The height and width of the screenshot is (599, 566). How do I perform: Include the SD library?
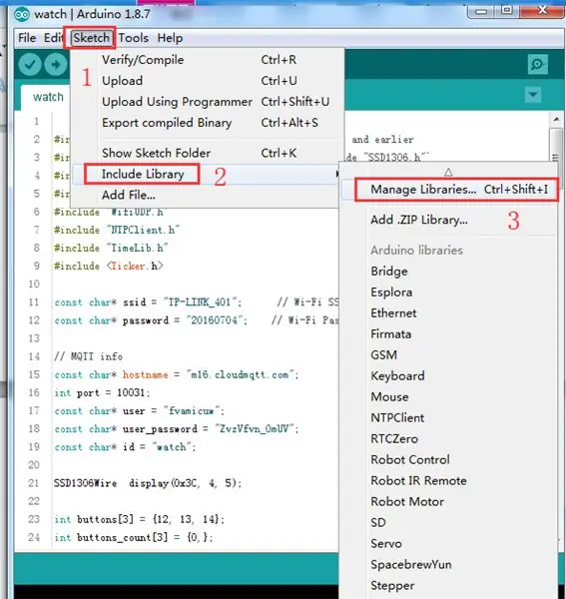(x=378, y=522)
